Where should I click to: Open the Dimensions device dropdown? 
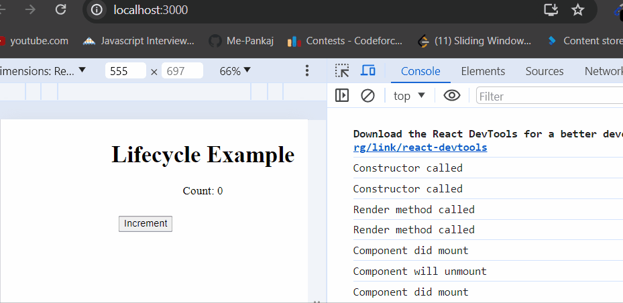[43, 71]
